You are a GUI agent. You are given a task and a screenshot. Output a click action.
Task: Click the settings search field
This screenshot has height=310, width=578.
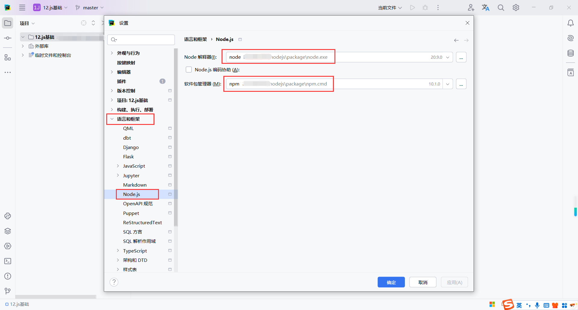(141, 39)
